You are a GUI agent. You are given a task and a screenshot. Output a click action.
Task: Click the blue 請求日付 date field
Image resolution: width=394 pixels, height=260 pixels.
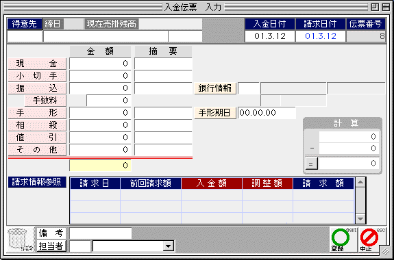tap(321, 36)
